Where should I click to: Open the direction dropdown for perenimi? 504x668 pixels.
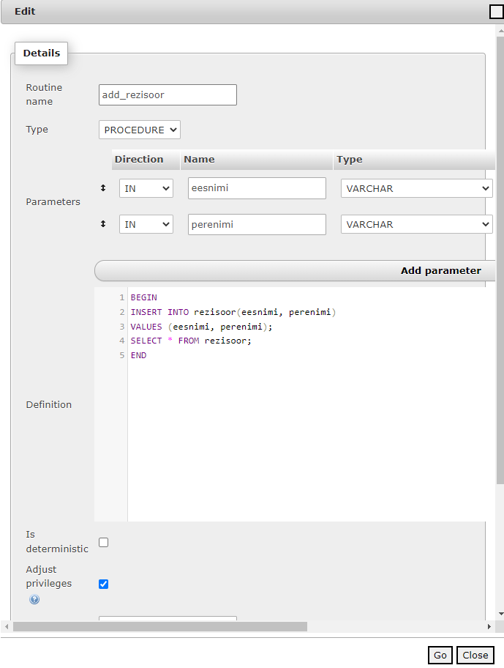(x=146, y=225)
